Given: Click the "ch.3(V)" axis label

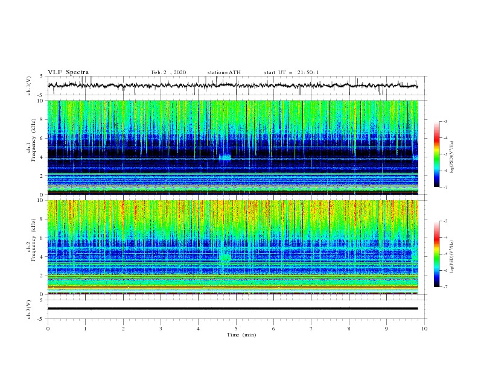Looking at the screenshot, I should click(x=29, y=309).
